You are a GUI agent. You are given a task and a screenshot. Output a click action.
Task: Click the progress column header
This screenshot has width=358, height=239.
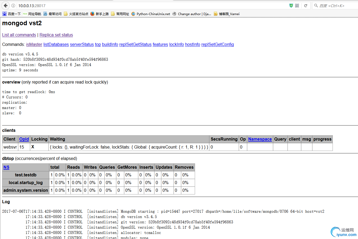tap(322, 139)
